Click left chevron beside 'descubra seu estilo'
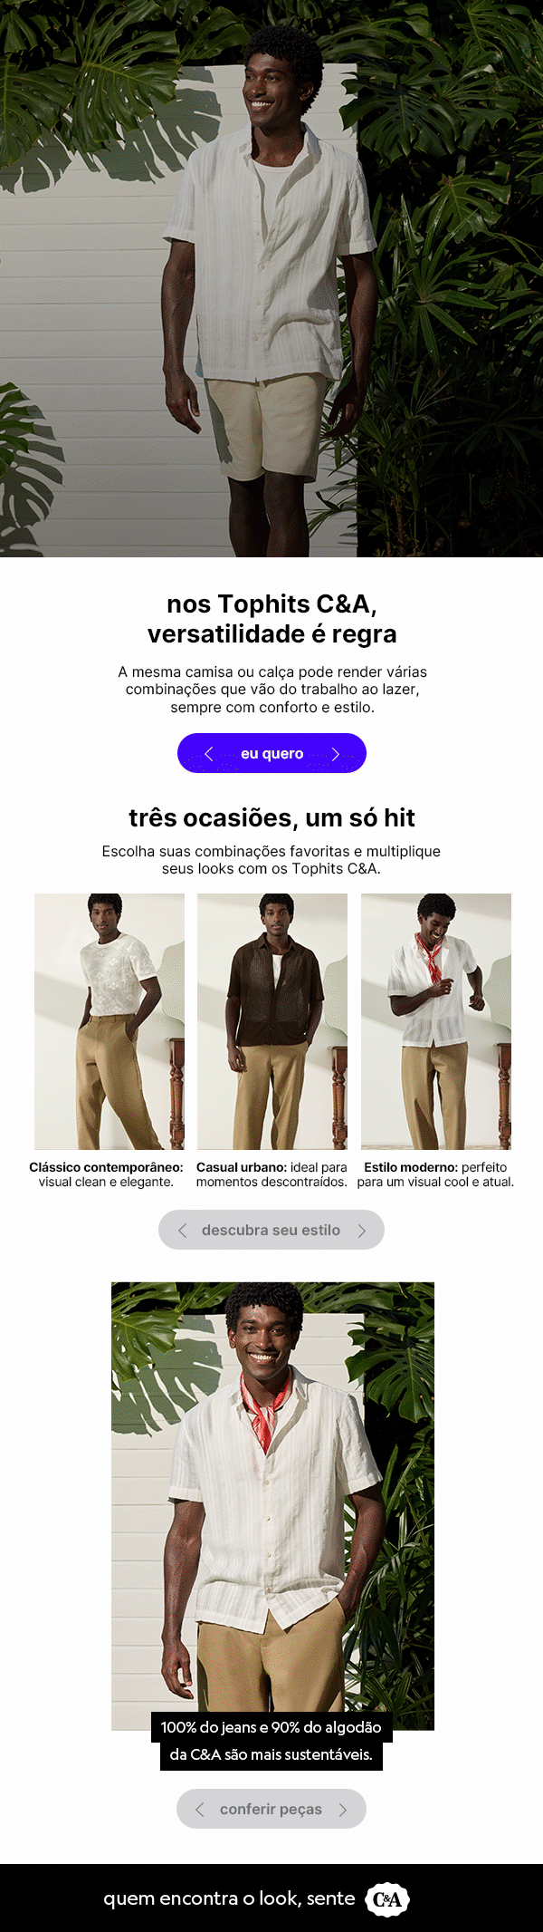This screenshot has height=1932, width=543. pyautogui.click(x=182, y=1230)
